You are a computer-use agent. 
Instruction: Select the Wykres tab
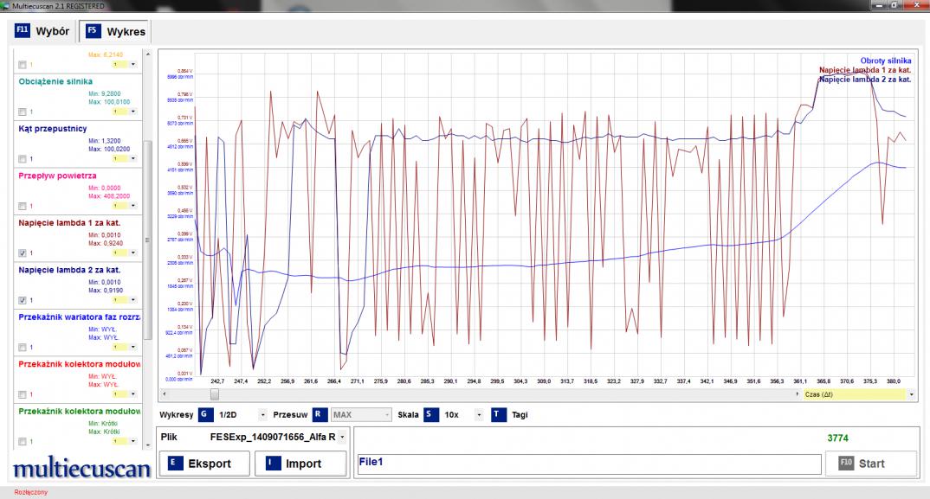[x=115, y=32]
